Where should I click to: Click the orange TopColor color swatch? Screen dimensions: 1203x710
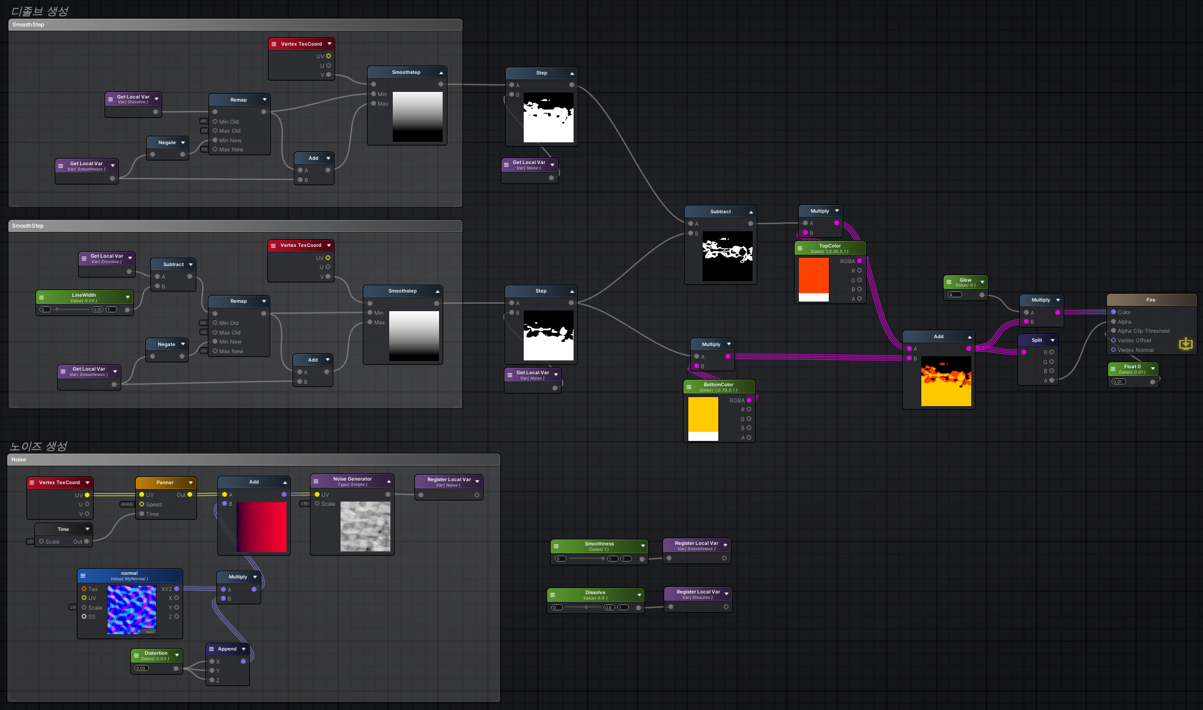click(813, 275)
